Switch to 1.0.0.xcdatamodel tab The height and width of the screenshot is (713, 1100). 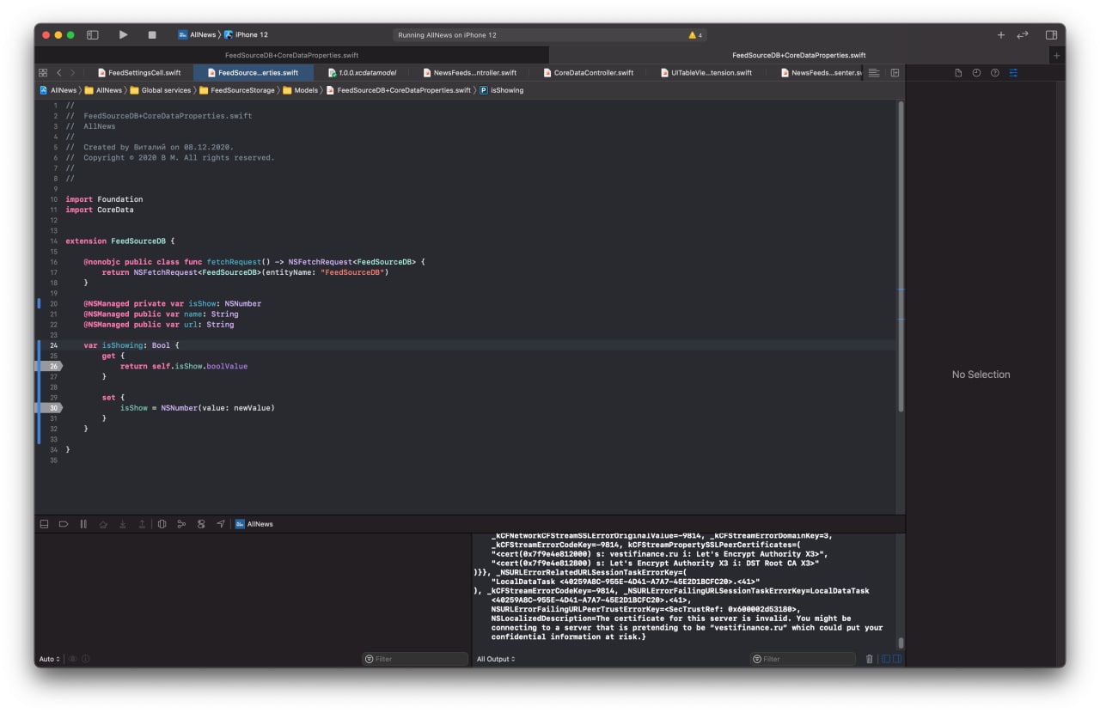pos(362,73)
